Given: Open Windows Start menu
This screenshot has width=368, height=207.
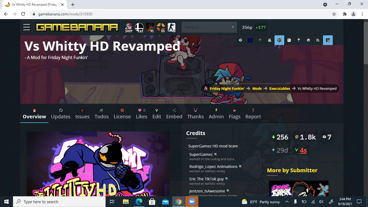Looking at the screenshot, I should (x=6, y=202).
